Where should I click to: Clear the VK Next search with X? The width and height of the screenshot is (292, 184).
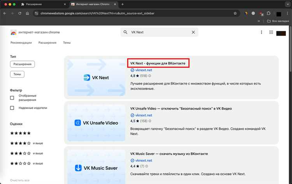coord(193,32)
